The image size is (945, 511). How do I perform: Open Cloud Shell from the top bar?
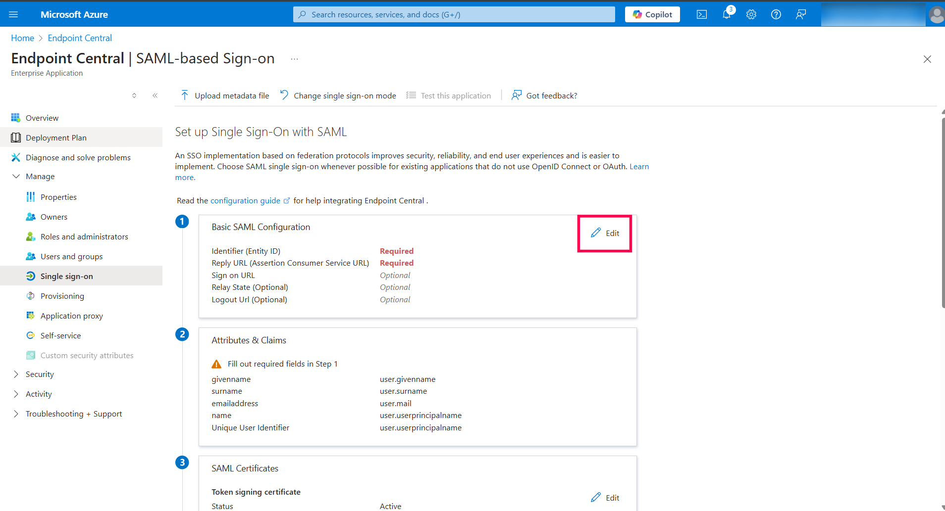(x=702, y=14)
